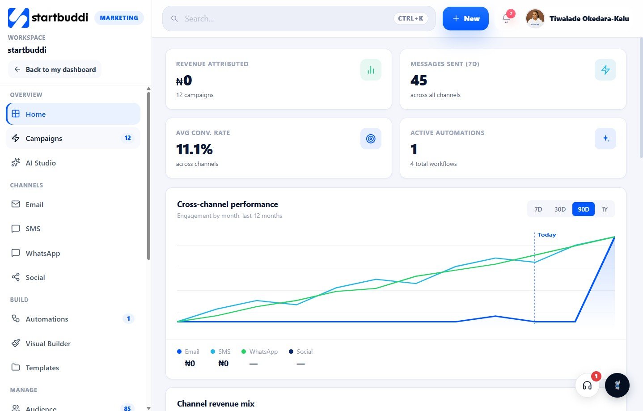The width and height of the screenshot is (643, 411).
Task: Click the Active Automations sparkle icon
Action: [x=605, y=139]
